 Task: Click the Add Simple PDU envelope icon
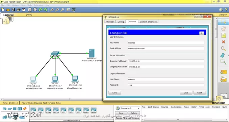pos(224,72)
